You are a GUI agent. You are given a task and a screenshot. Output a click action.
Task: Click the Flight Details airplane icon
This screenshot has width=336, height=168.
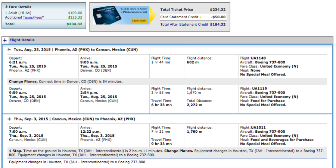pyautogui.click(x=5, y=40)
